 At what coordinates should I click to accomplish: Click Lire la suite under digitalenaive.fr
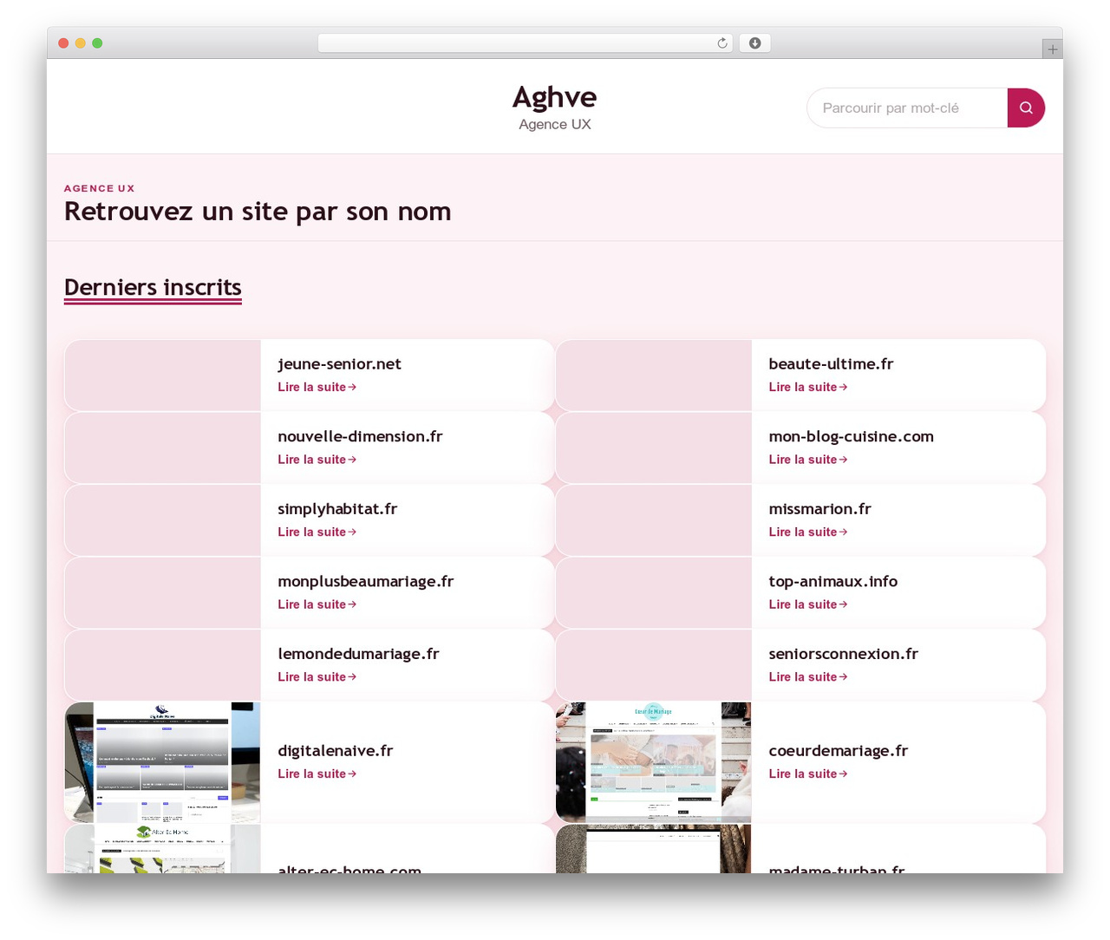pos(317,774)
